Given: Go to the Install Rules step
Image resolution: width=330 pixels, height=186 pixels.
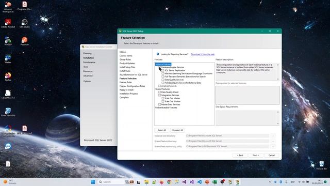Looking at the screenshot, I should (x=125, y=71).
